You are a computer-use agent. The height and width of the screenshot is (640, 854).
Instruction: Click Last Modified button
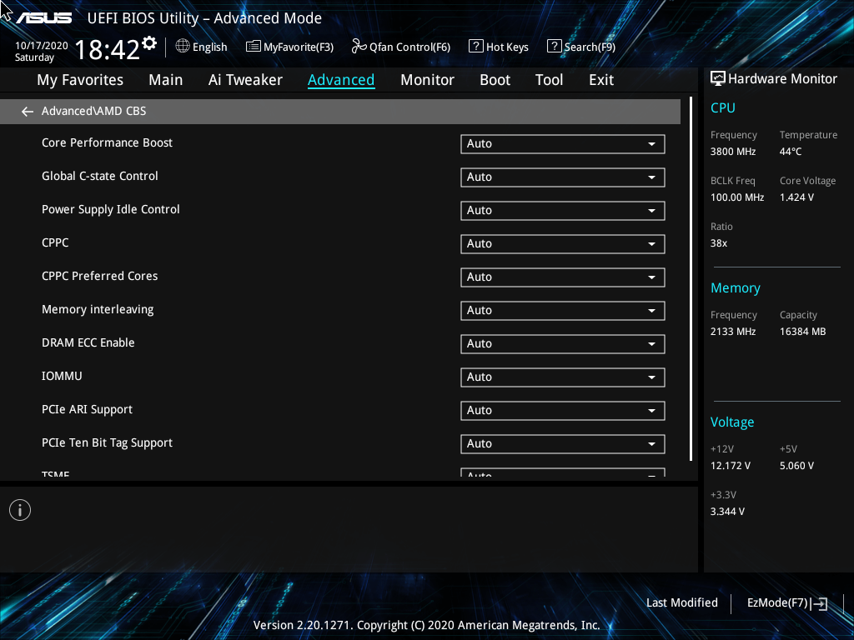point(682,603)
